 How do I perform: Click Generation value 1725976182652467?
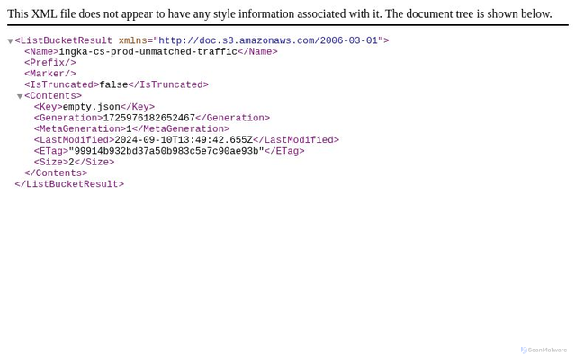click(x=149, y=118)
